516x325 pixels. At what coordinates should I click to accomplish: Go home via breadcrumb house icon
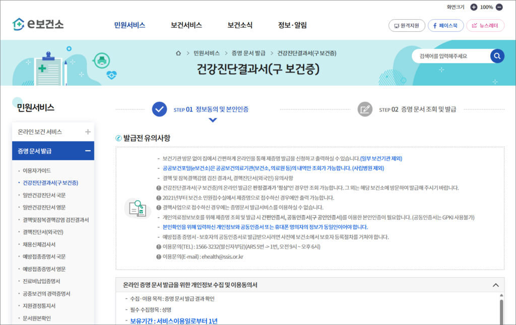(178, 53)
